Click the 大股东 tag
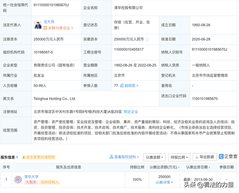The width and height of the screenshot is (239, 193). pos(31,182)
